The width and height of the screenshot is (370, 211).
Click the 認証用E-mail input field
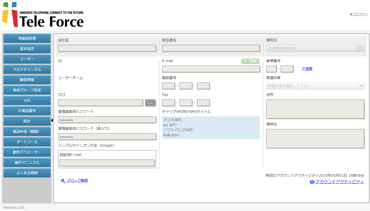click(x=107, y=163)
